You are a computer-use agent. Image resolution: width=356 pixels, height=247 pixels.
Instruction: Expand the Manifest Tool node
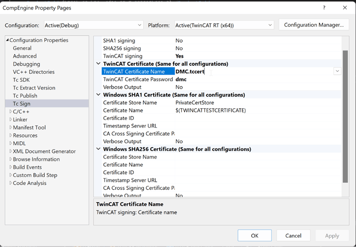coord(10,127)
